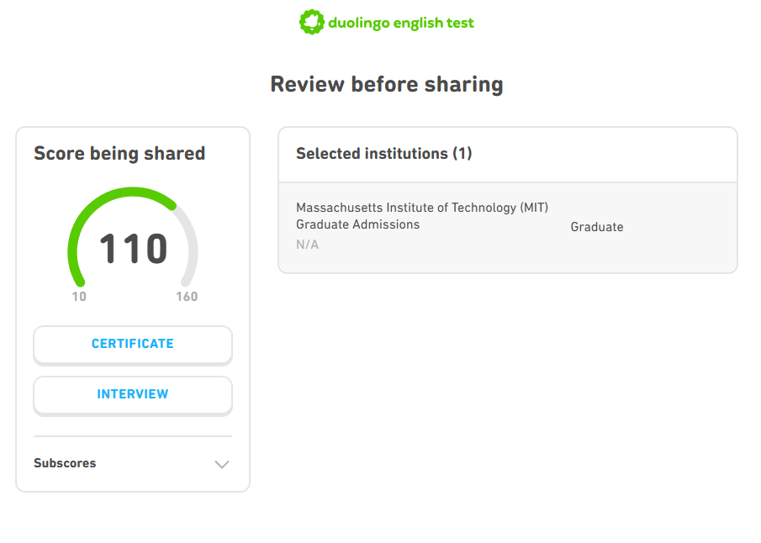Expand the Subscores chevron
The width and height of the screenshot is (761, 543).
(x=222, y=464)
